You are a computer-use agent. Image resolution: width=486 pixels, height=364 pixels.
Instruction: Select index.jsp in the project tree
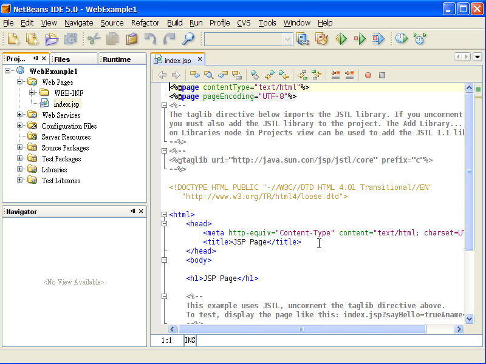tap(66, 104)
